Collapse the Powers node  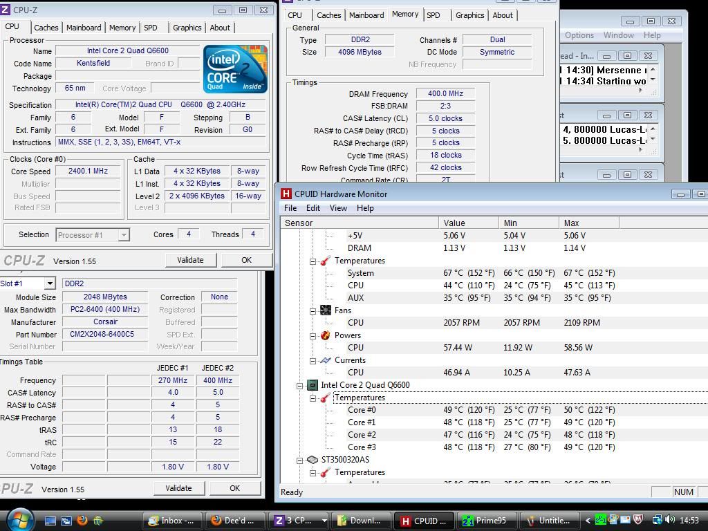pos(313,336)
